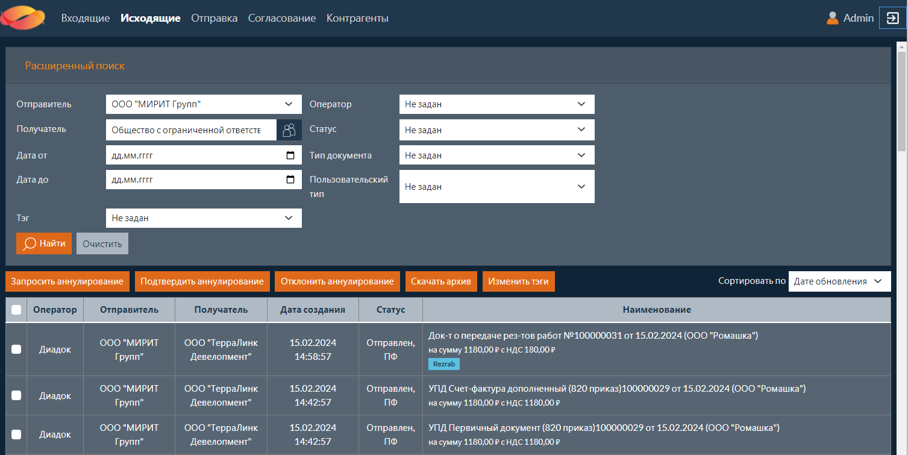Focus the Получатель text field
The width and height of the screenshot is (908, 455).
point(190,130)
